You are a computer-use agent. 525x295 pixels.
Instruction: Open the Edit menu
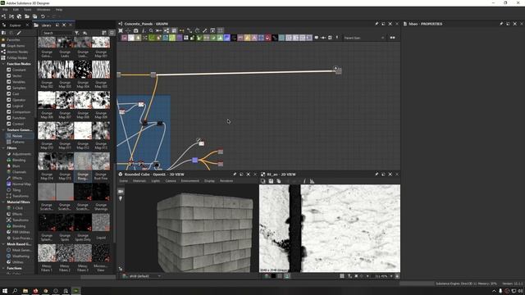[x=16, y=10]
